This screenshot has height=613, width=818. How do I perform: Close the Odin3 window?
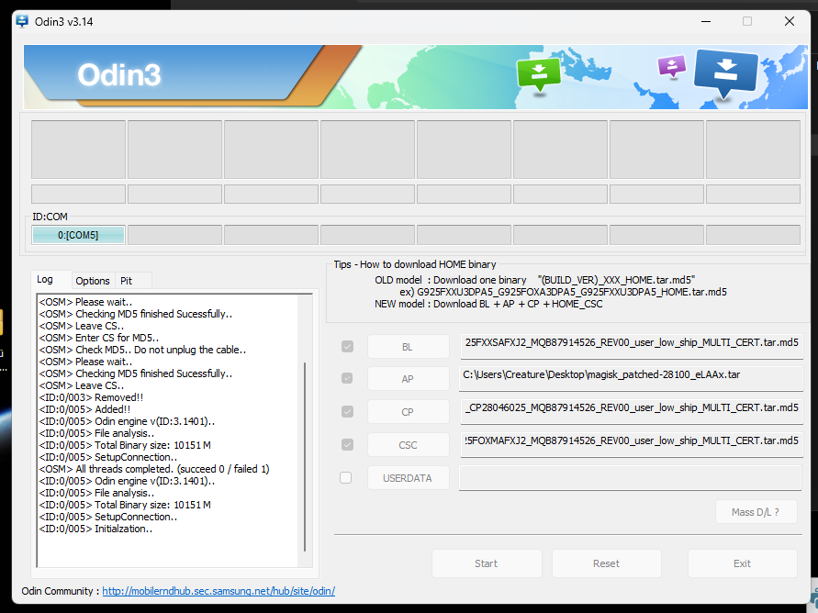pyautogui.click(x=790, y=21)
